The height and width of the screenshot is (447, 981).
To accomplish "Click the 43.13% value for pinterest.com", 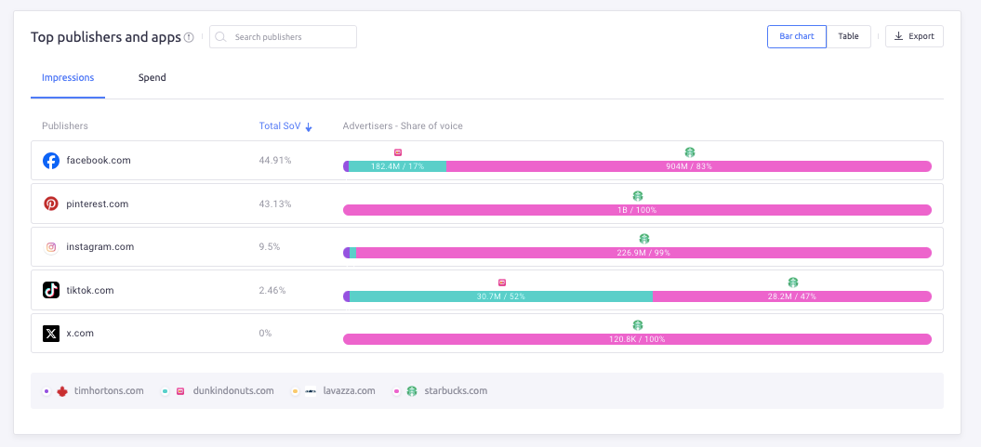I will point(275,204).
